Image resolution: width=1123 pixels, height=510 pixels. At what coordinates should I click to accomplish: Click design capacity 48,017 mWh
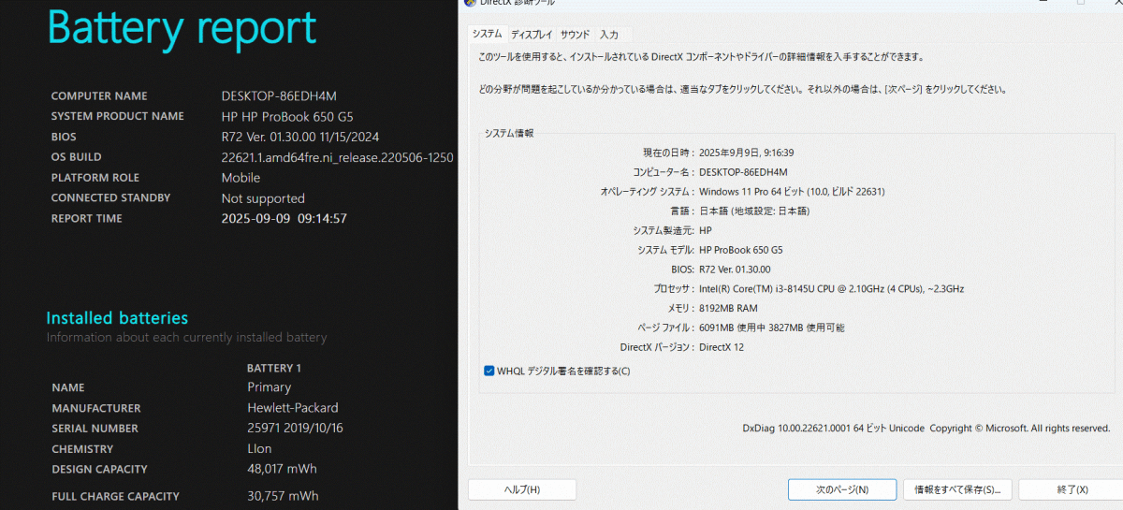[283, 470]
